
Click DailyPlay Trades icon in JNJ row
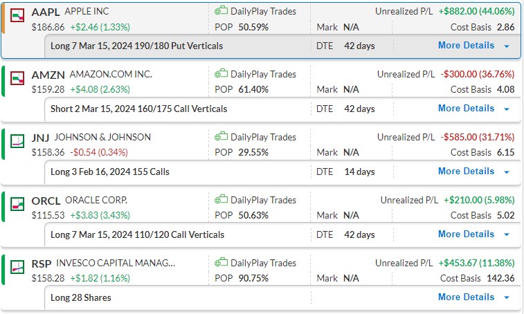pyautogui.click(x=221, y=137)
